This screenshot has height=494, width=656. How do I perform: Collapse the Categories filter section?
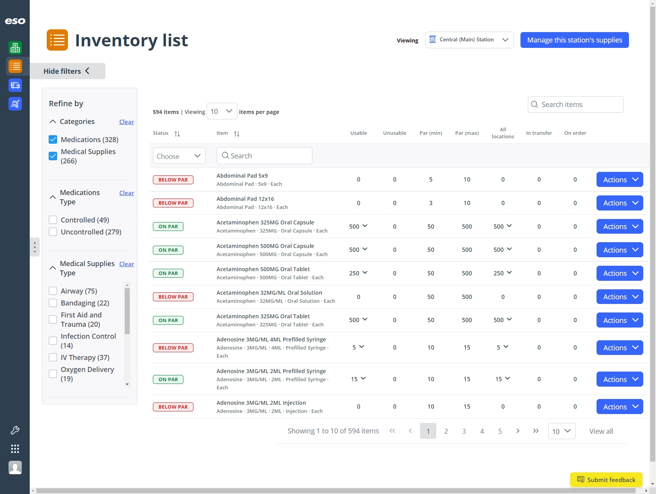[x=53, y=121]
